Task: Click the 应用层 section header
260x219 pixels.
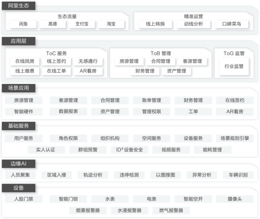Action: click(19, 41)
